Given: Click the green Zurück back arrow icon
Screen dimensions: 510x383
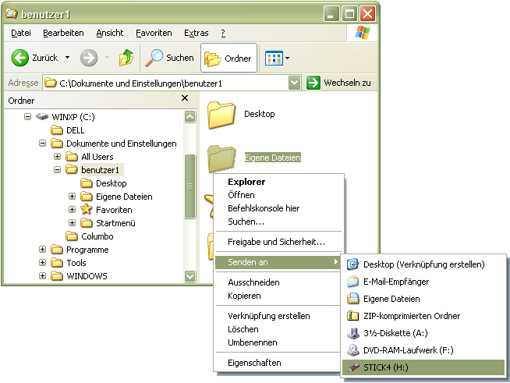Looking at the screenshot, I should [19, 58].
